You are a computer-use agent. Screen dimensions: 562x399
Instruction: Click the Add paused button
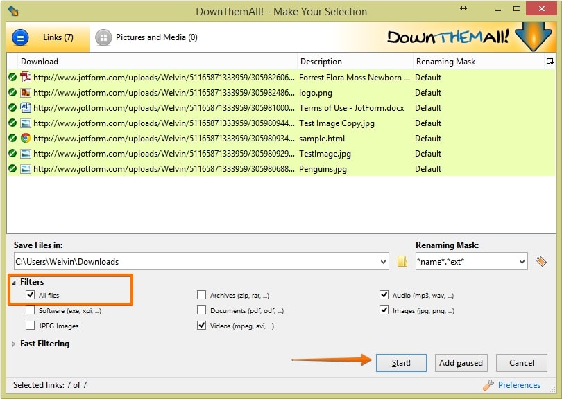(x=461, y=363)
